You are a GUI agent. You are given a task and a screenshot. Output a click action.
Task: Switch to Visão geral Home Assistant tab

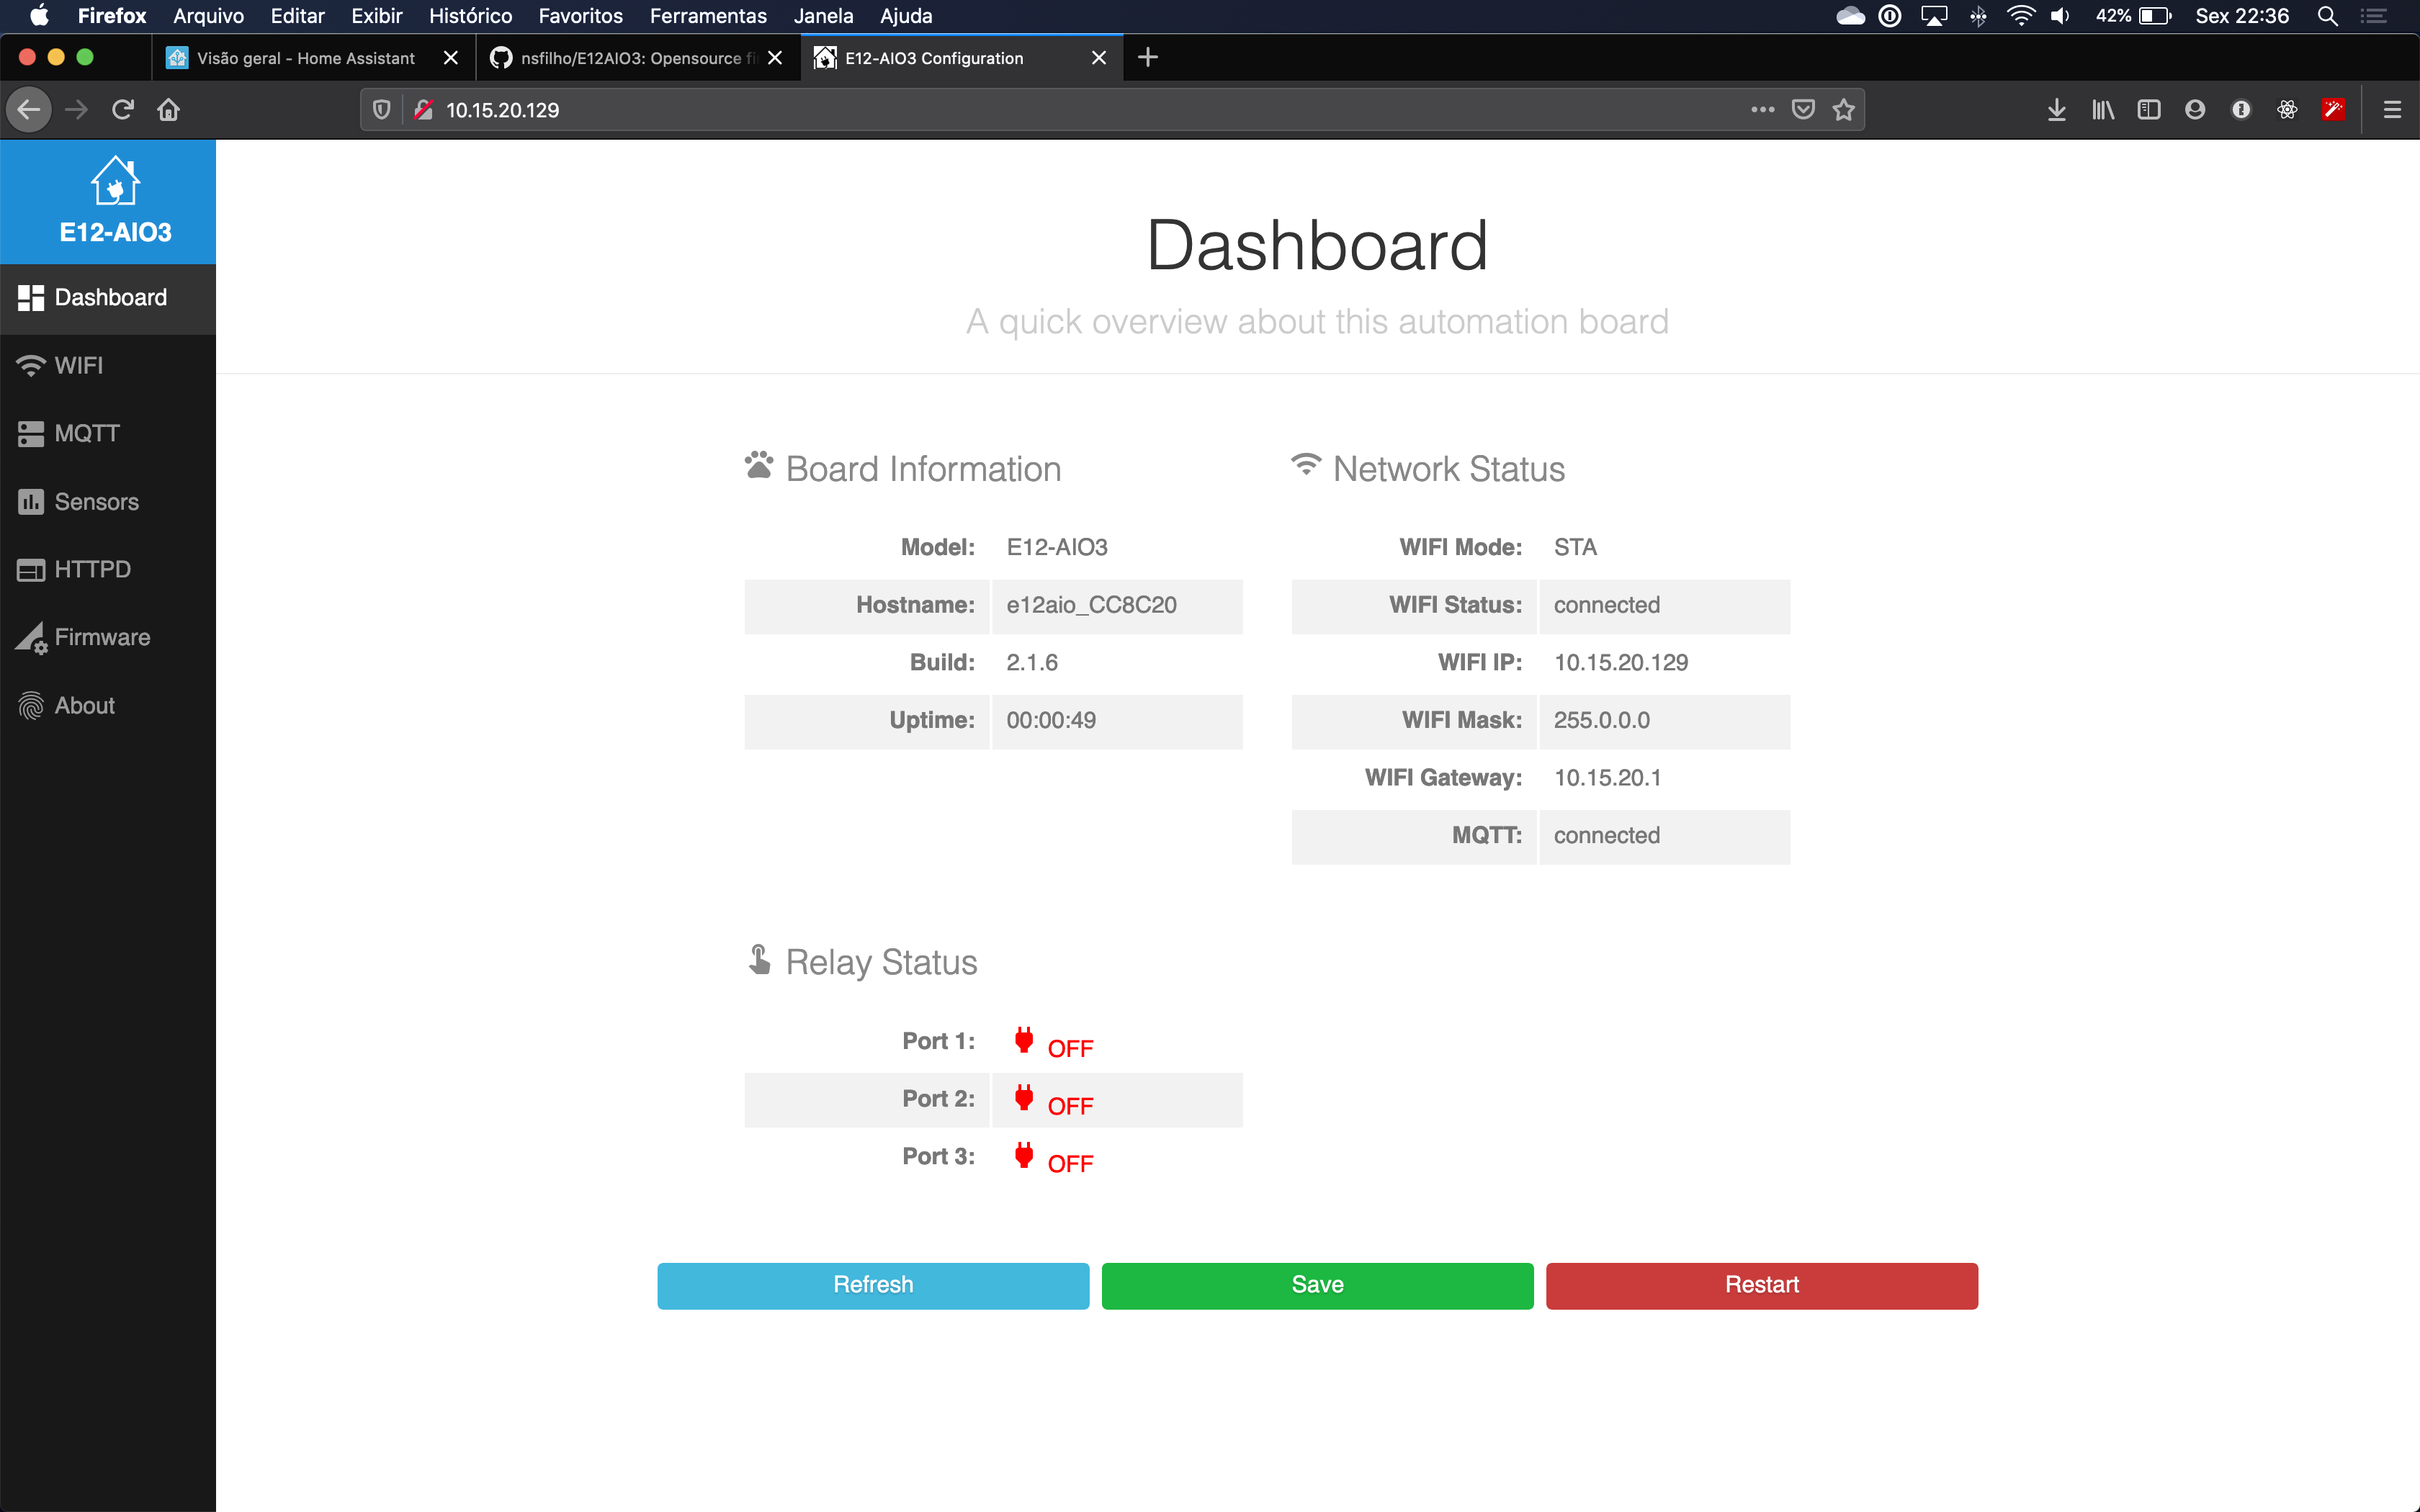point(305,58)
